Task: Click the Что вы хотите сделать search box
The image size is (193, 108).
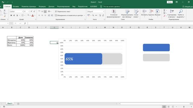Action: pos(112,7)
